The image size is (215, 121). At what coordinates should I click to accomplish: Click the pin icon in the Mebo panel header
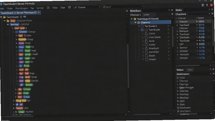[209, 9]
